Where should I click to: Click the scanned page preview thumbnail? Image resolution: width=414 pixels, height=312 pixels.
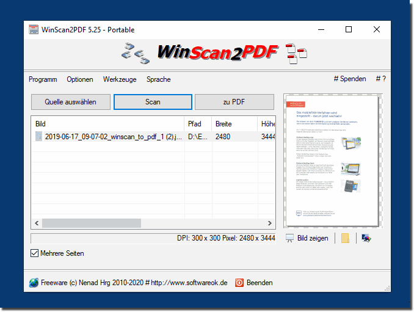tap(333, 161)
